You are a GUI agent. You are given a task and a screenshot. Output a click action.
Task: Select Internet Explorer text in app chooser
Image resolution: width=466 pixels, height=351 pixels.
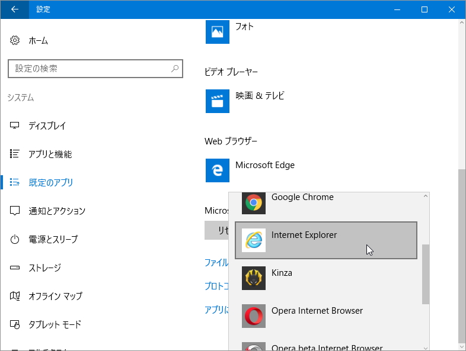[304, 235]
